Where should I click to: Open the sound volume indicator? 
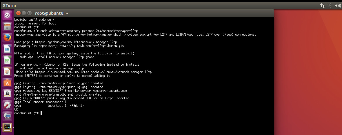pyautogui.click(x=338, y=5)
